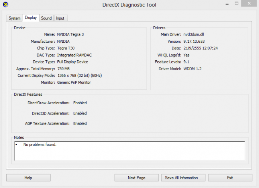
Task: Maximize the DirectX Diagnostic Tool window
Action: pyautogui.click(x=237, y=3)
